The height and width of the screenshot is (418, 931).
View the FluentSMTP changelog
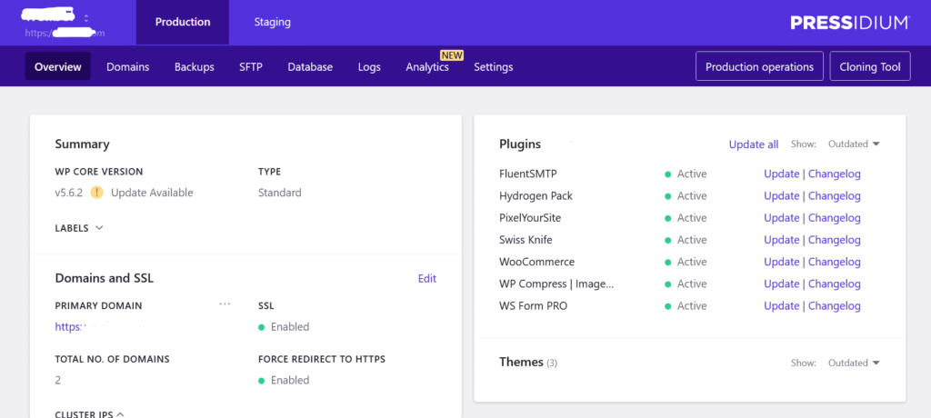pos(835,174)
